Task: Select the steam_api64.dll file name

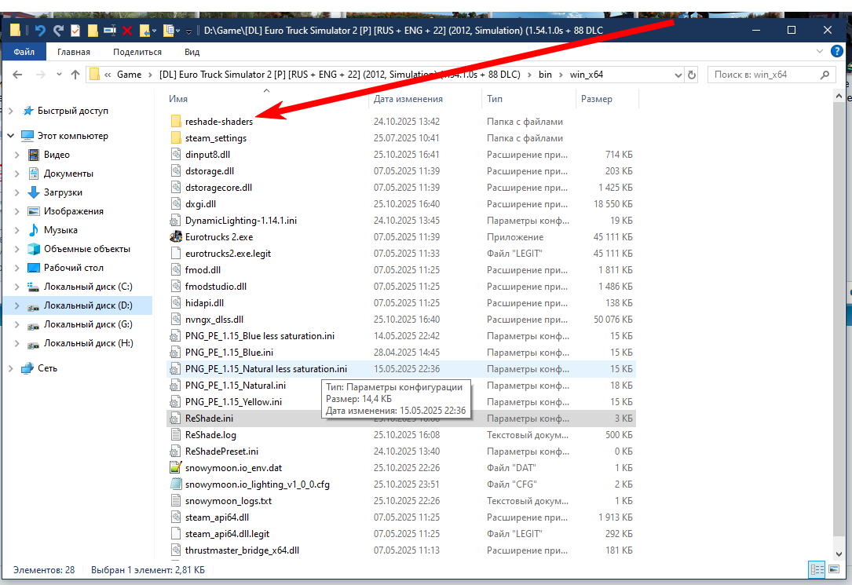Action: [217, 517]
